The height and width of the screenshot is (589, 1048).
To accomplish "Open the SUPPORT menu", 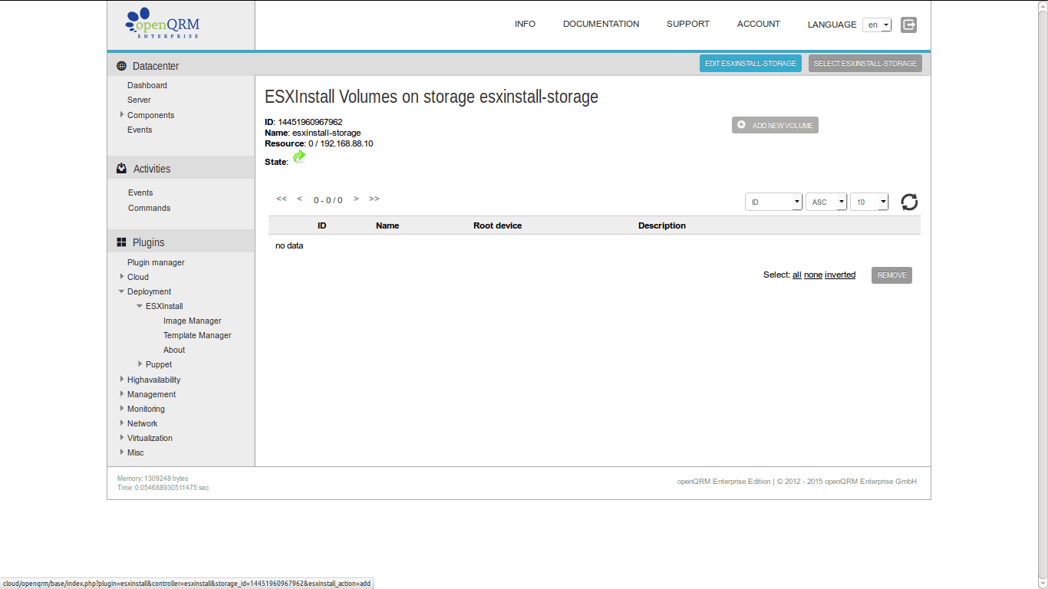I will point(688,25).
